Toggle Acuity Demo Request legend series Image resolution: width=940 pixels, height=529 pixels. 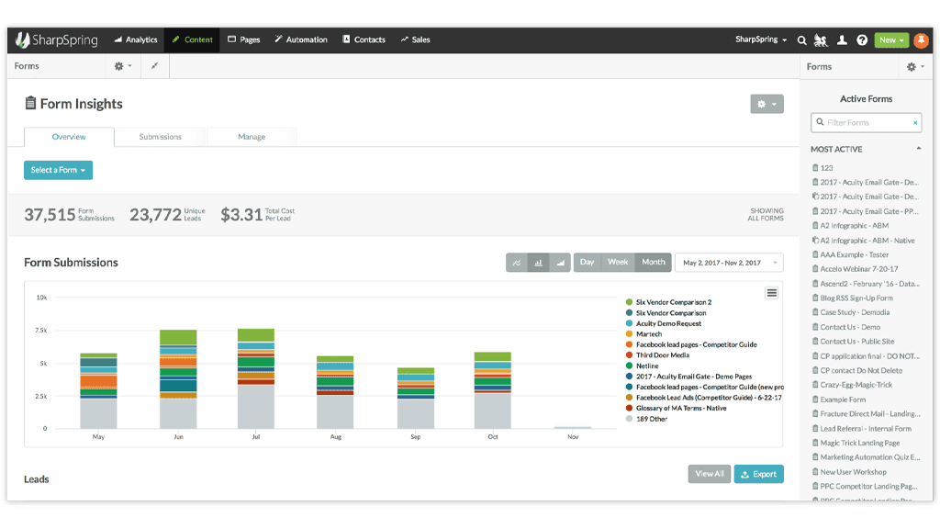(x=663, y=324)
